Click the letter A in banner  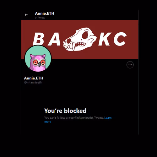point(54,39)
